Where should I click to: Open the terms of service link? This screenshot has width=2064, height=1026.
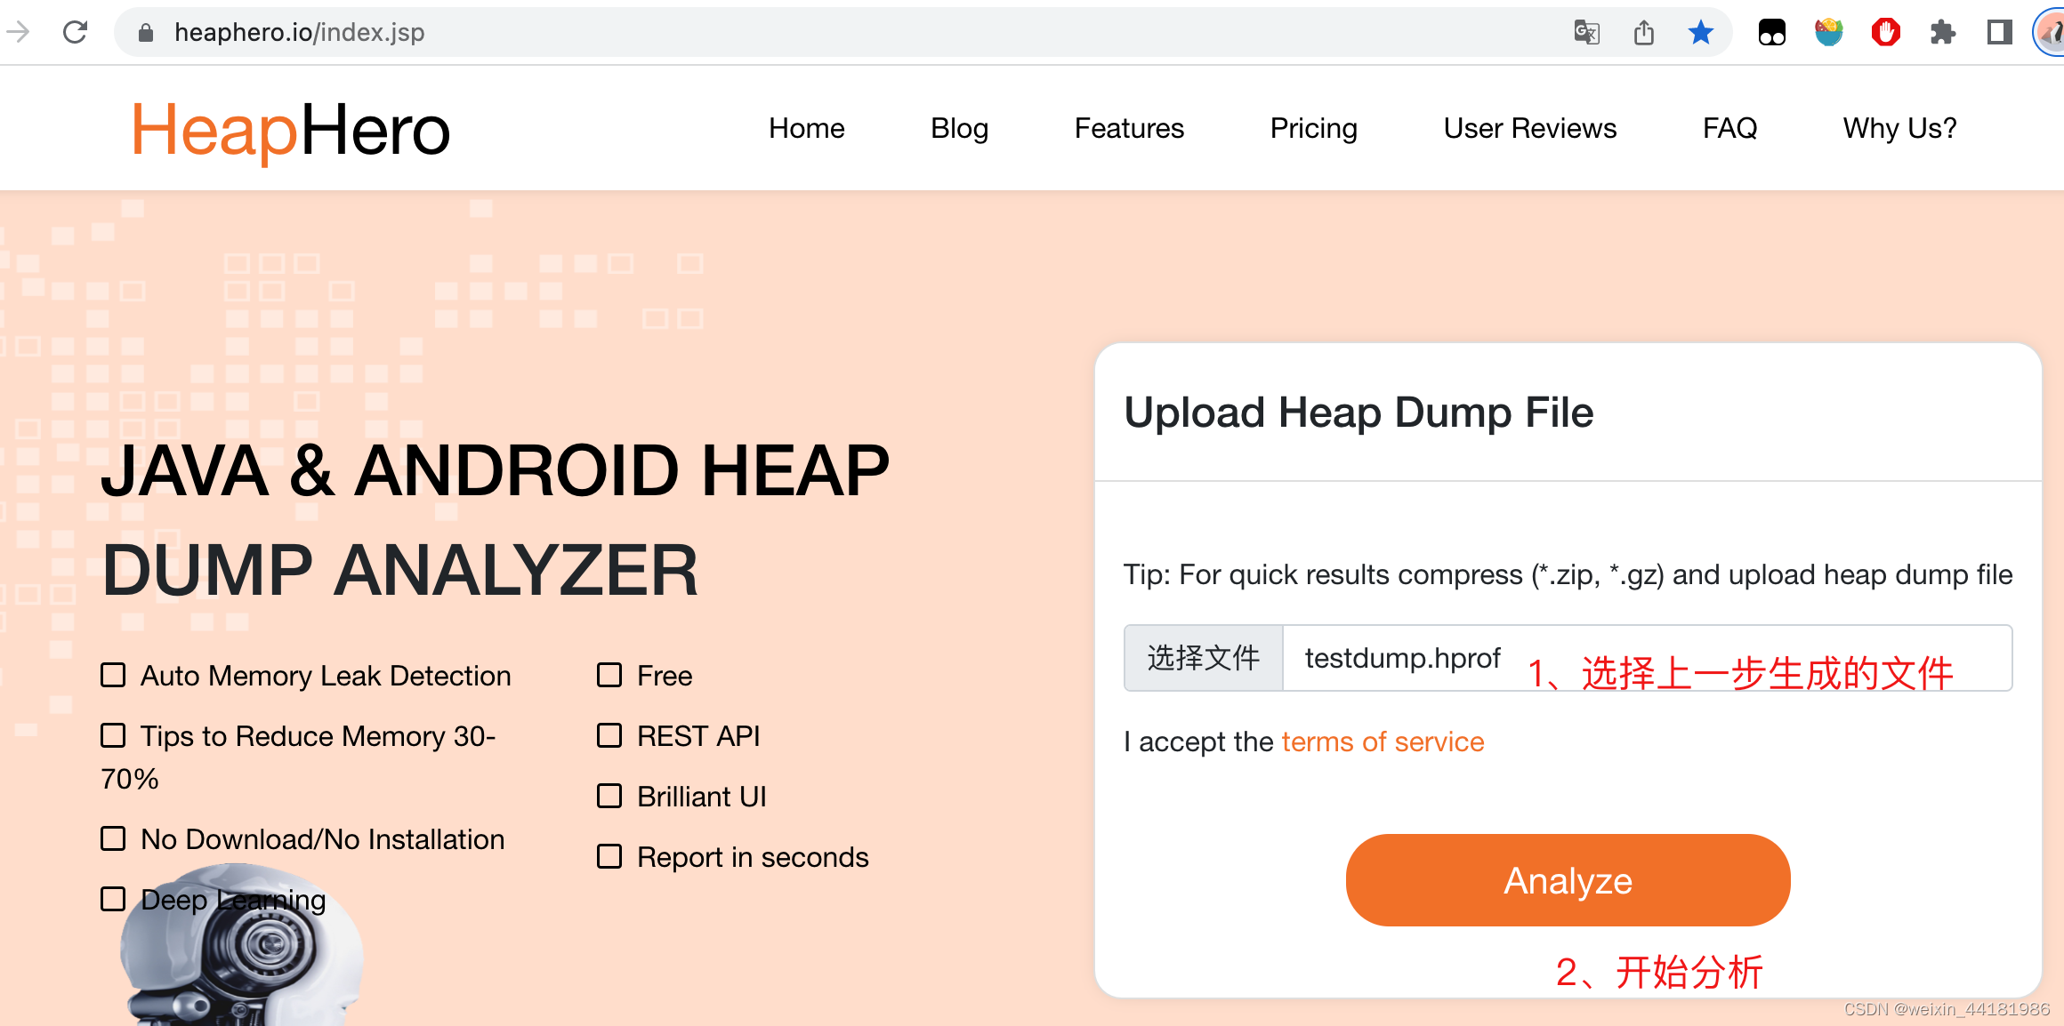[1382, 741]
